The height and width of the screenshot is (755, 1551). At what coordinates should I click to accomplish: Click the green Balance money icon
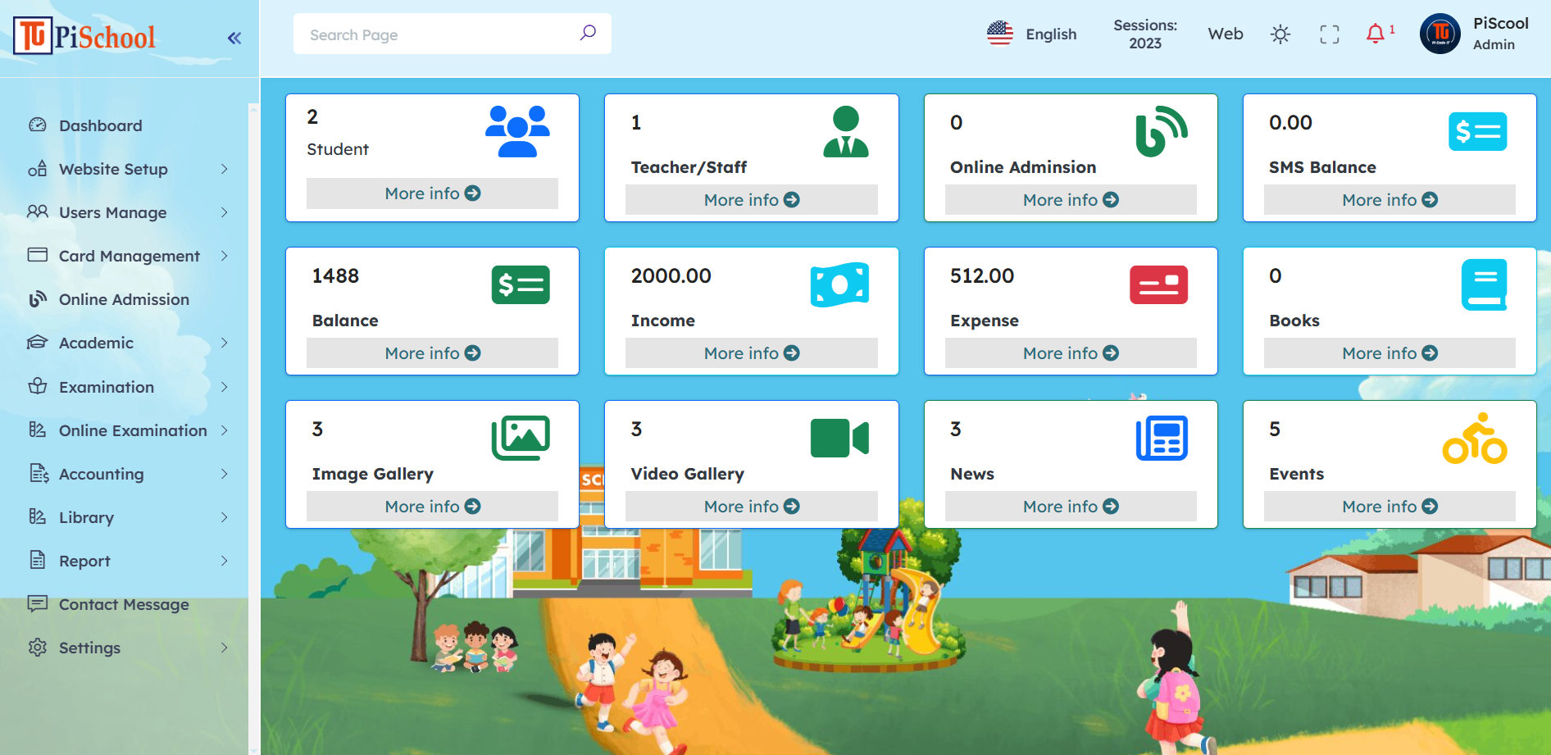click(x=521, y=284)
